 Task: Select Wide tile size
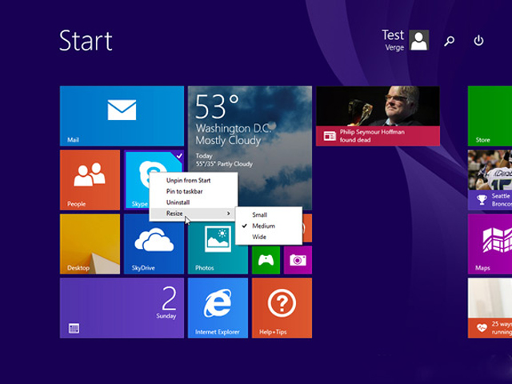click(269, 237)
